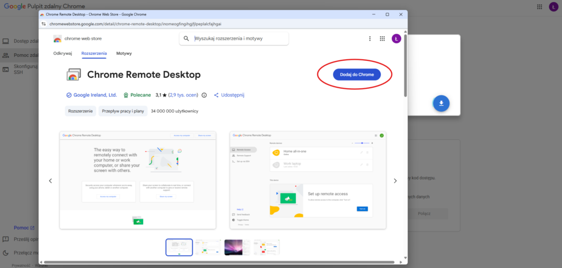Screen dimensions: 562x268
Task: Click the blue download button in background page
Action: [x=441, y=104]
